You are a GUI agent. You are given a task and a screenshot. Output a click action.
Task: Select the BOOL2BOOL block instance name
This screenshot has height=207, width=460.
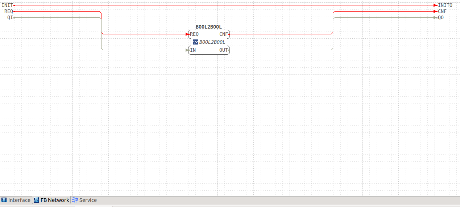(209, 27)
